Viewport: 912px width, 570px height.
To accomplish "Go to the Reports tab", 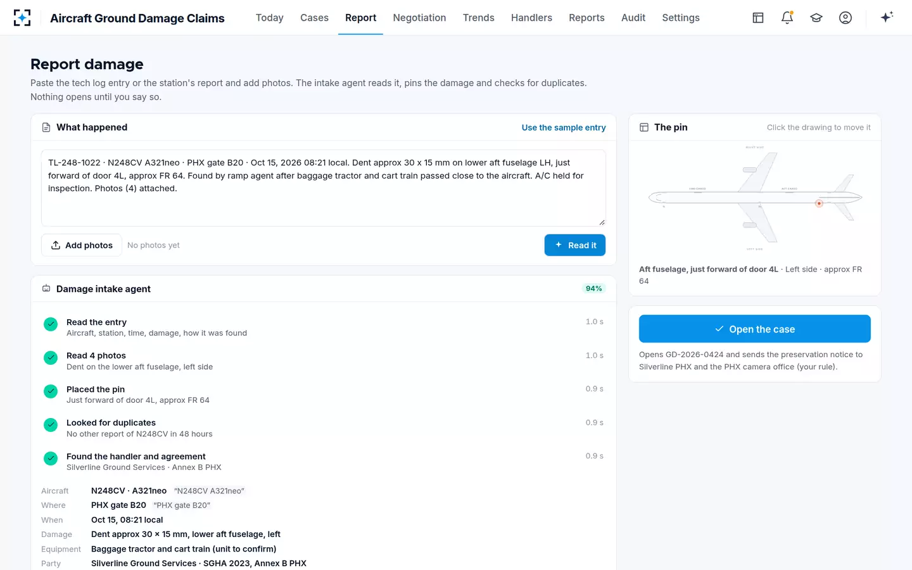I will pyautogui.click(x=586, y=18).
